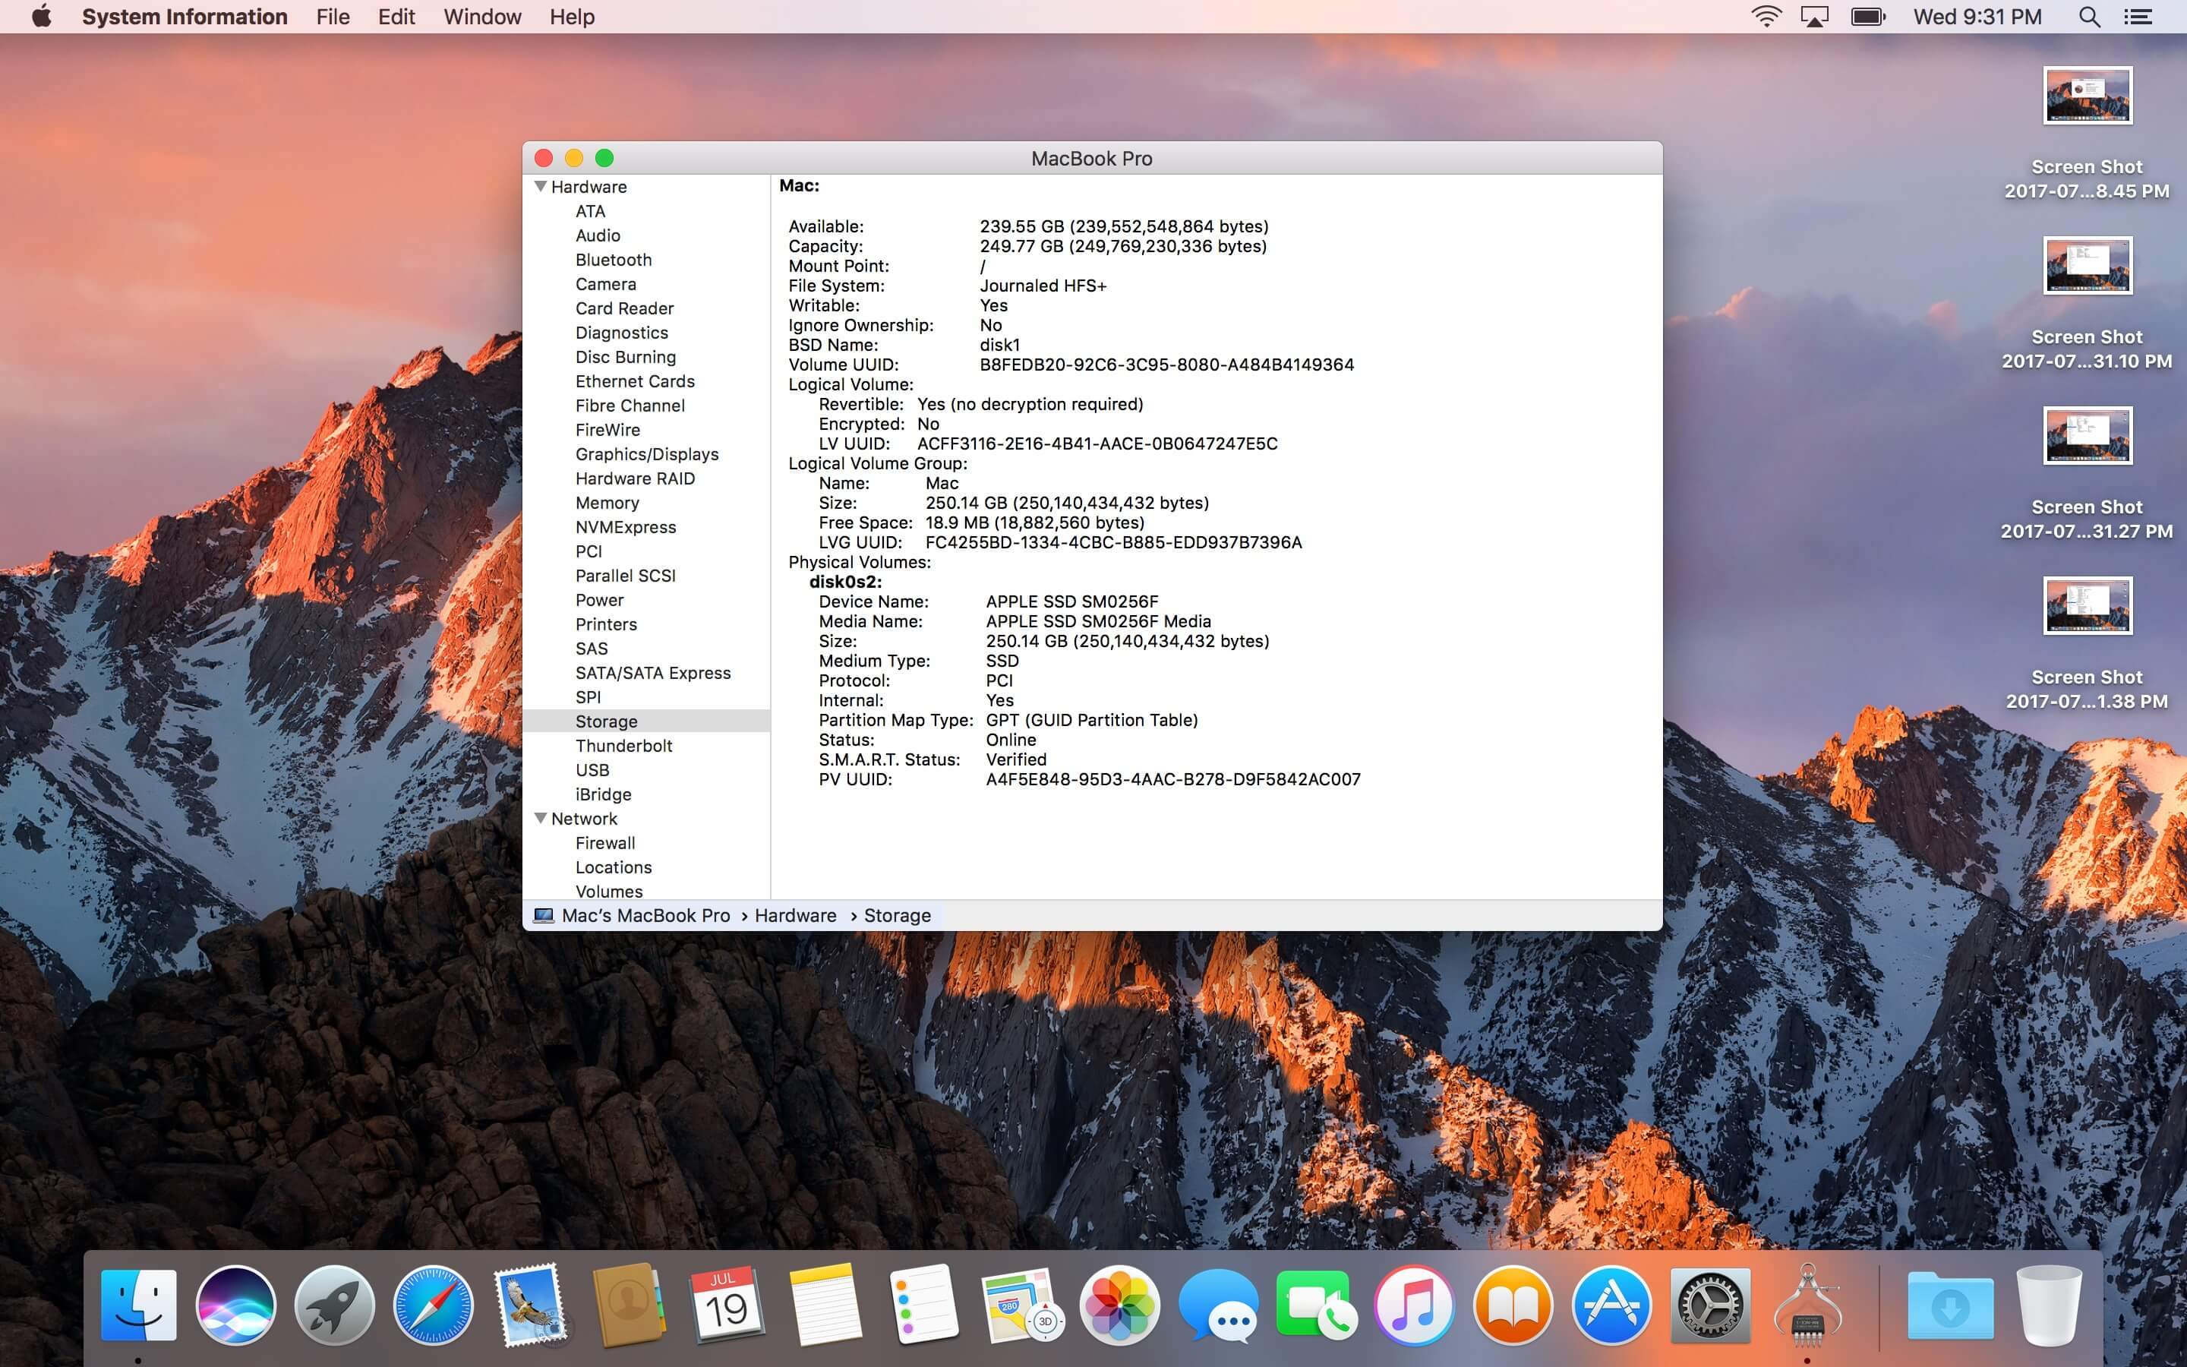Select Bluetooth in the sidebar
Viewport: 2187px width, 1367px height.
coord(614,260)
